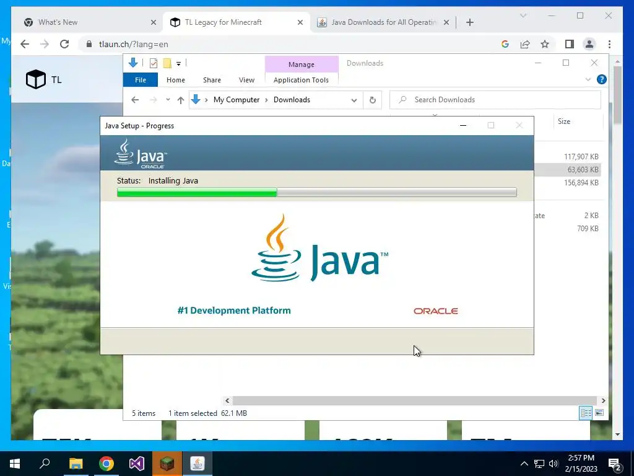Screen dimensions: 634x476
Task: Click Explorer horizontal scrollbar track
Action: (x=414, y=401)
